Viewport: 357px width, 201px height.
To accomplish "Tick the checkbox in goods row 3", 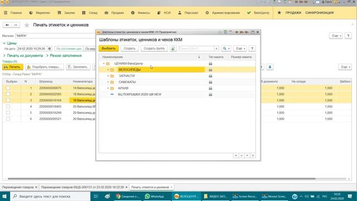I will point(8,100).
